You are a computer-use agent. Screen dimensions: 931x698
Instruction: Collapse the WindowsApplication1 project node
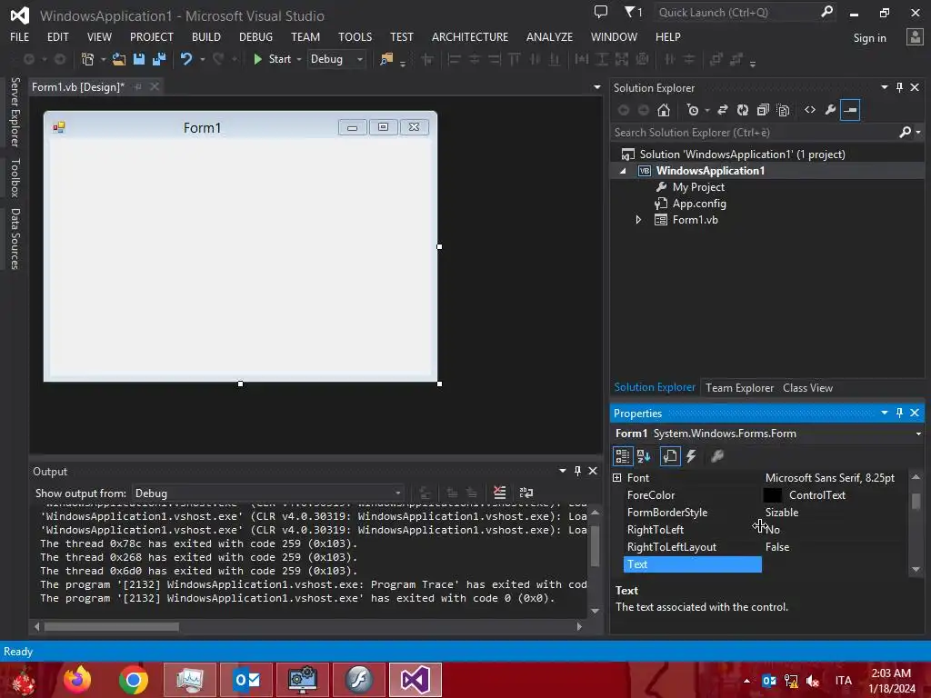click(x=623, y=171)
